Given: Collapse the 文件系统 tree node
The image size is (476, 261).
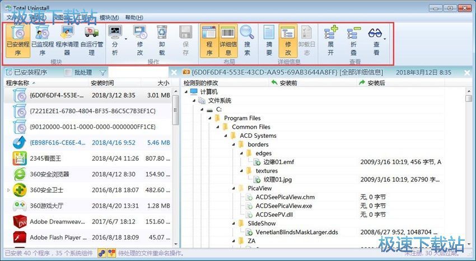Looking at the screenshot, I should (x=194, y=100).
